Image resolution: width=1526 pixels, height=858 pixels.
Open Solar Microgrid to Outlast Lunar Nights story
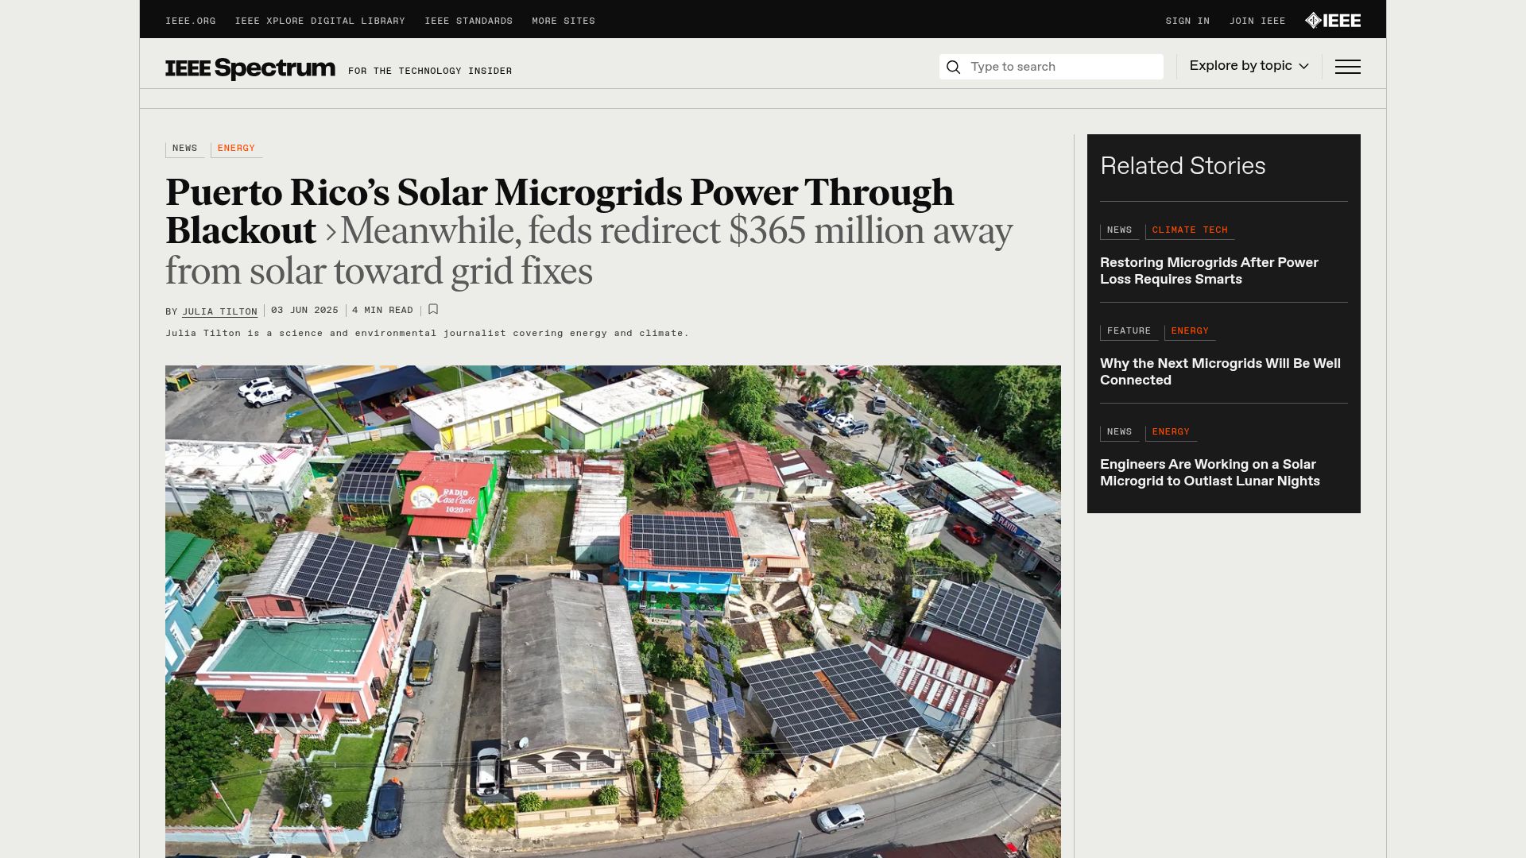coord(1210,473)
